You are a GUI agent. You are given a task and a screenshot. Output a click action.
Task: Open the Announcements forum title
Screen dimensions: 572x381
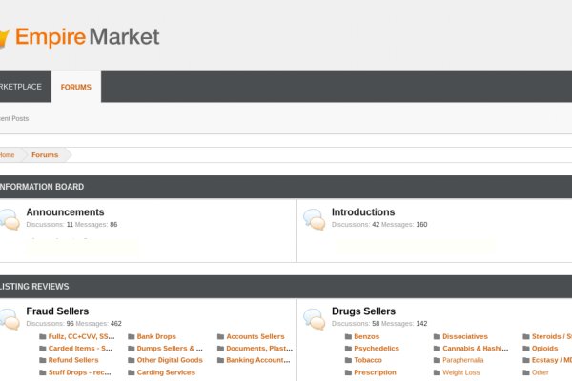point(65,211)
